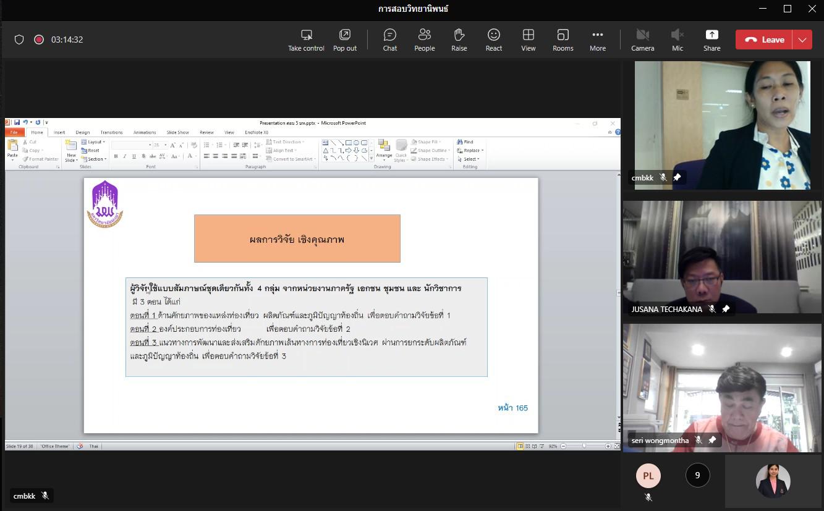Click the Save icon in Quick Access
824x511 pixels.
[17, 123]
